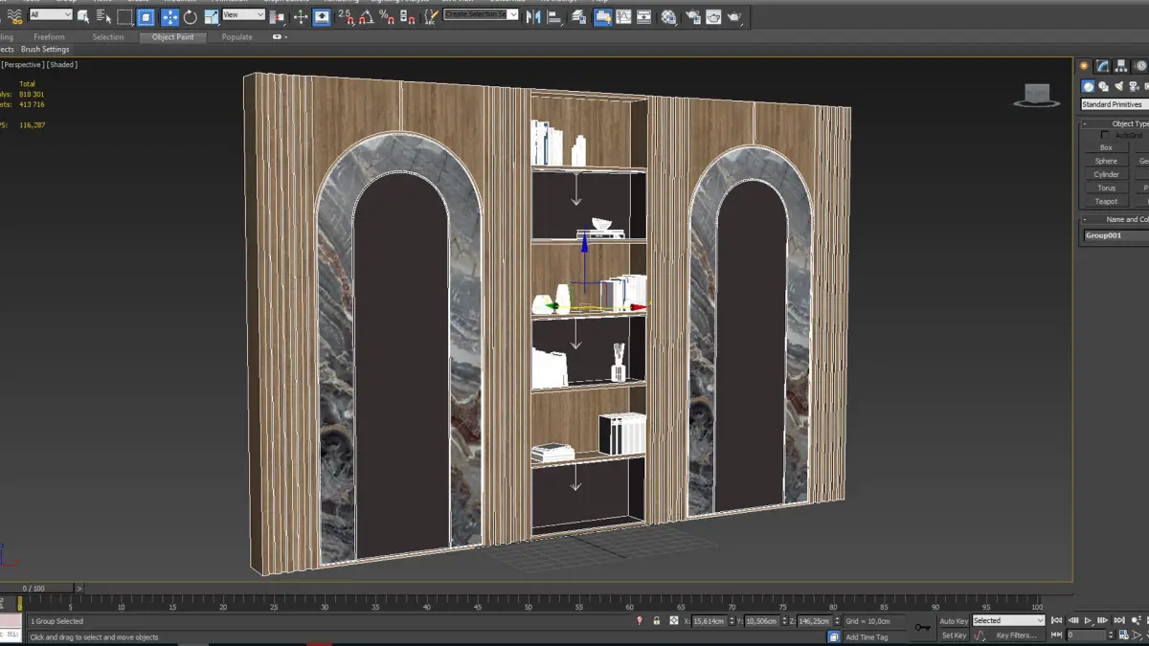Switch to Object Paint ribbon tab
Screen dimensions: 1149x646
172,37
